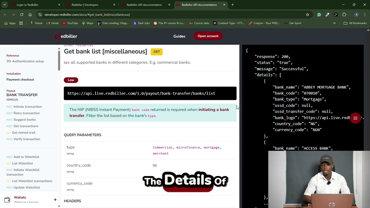Click the Redbiller logo
This screenshot has width=370, height=208.
(x=66, y=36)
